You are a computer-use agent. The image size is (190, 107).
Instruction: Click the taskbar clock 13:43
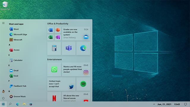[177, 104]
